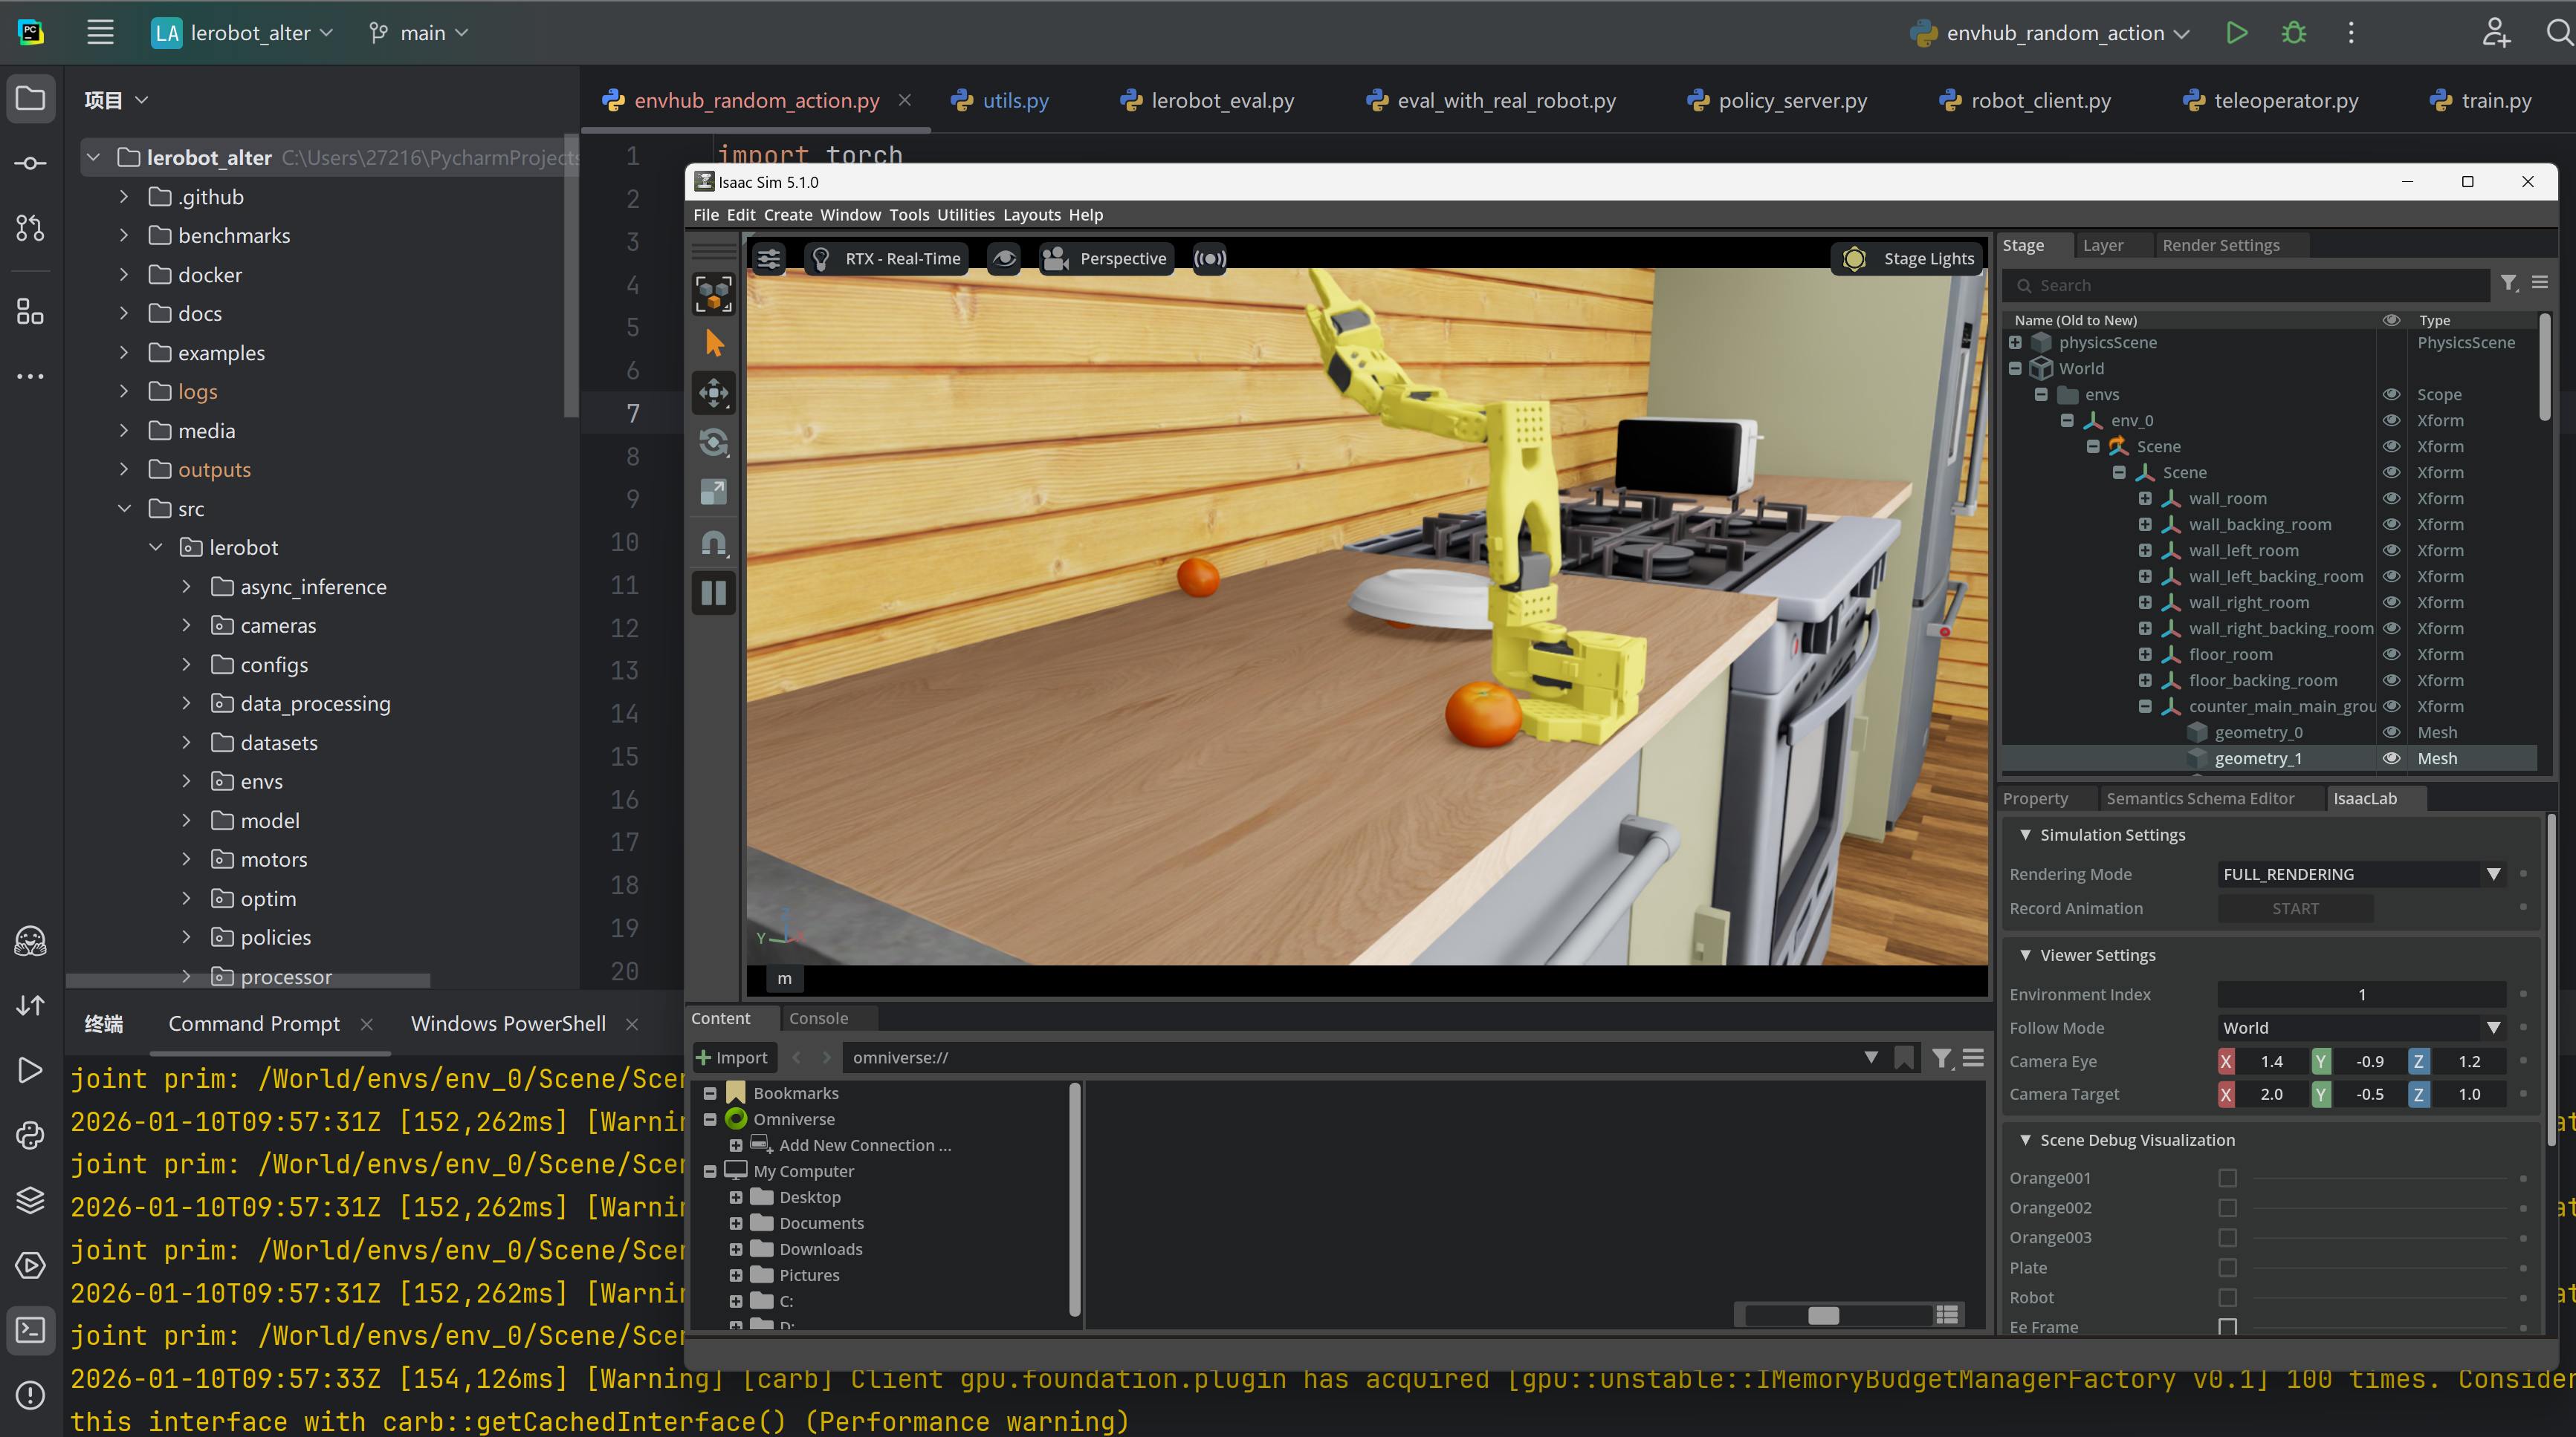Viewport: 2576px width, 1437px height.
Task: Open the PyCharm Debug bug icon
Action: [x=2294, y=33]
